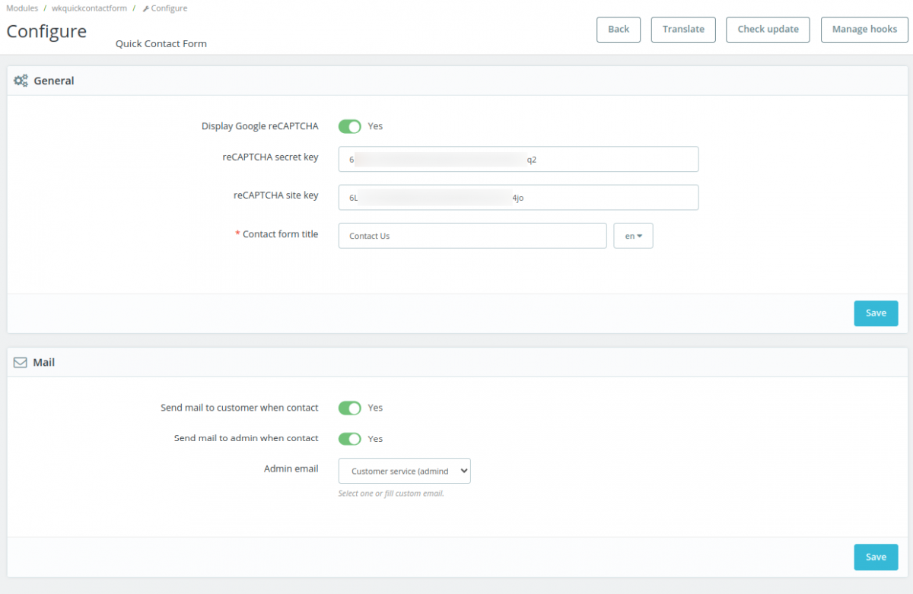Open the en language dropdown
The width and height of the screenshot is (913, 594).
(633, 236)
